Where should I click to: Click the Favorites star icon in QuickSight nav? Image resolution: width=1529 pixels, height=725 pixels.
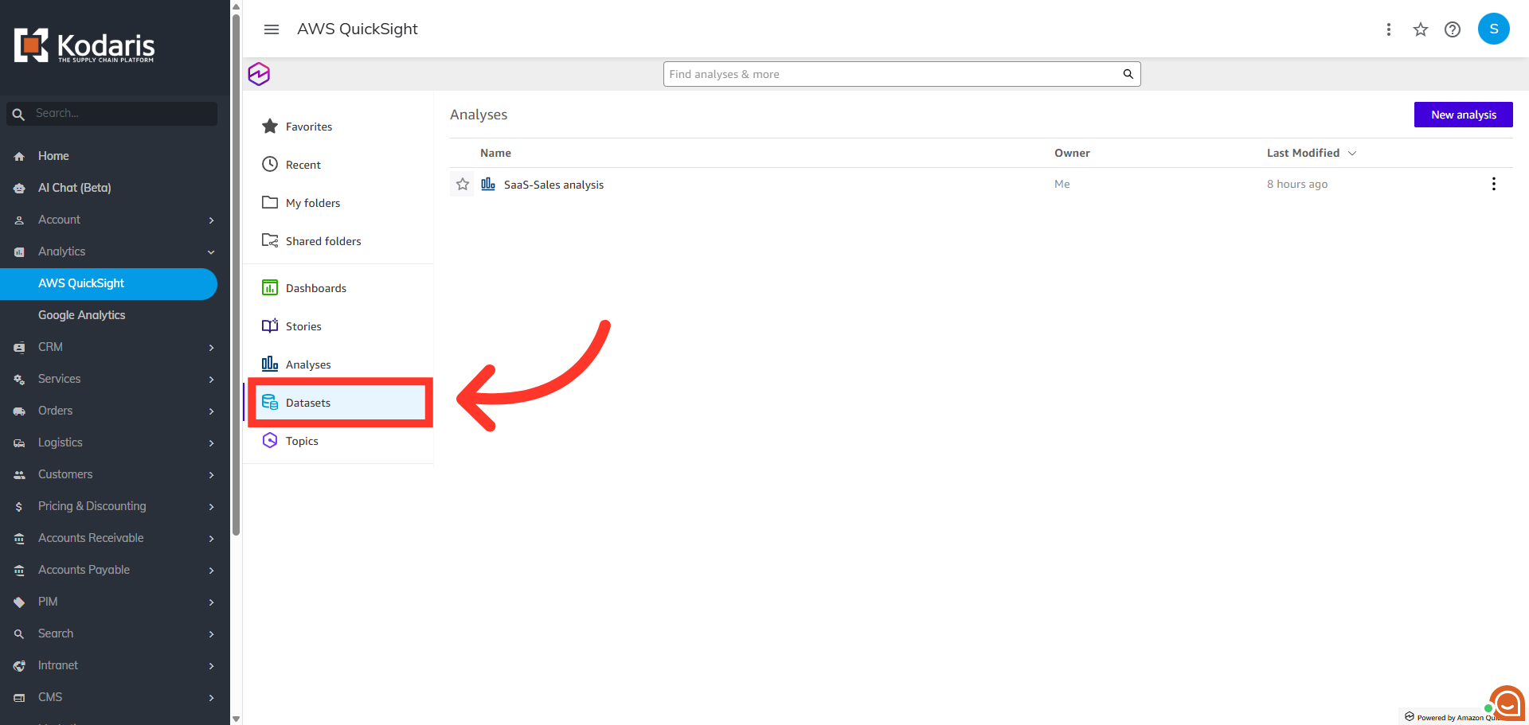pyautogui.click(x=270, y=126)
